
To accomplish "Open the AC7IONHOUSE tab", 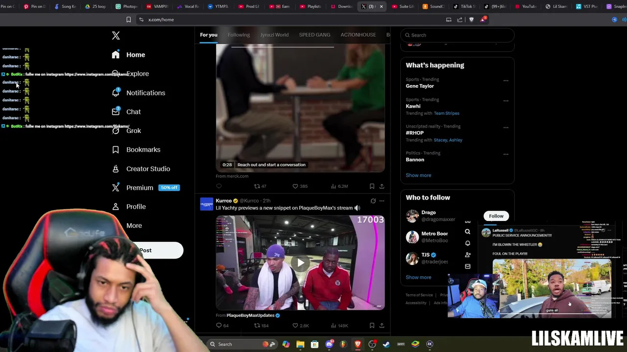I will tap(358, 35).
